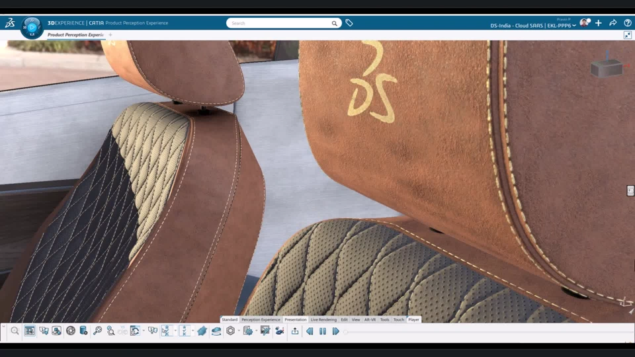Toggle the star checklist cursor icon

click(166, 331)
